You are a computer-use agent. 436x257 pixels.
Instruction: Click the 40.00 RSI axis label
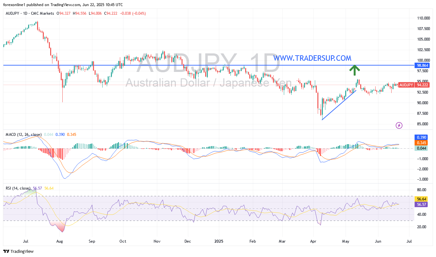(x=422, y=214)
